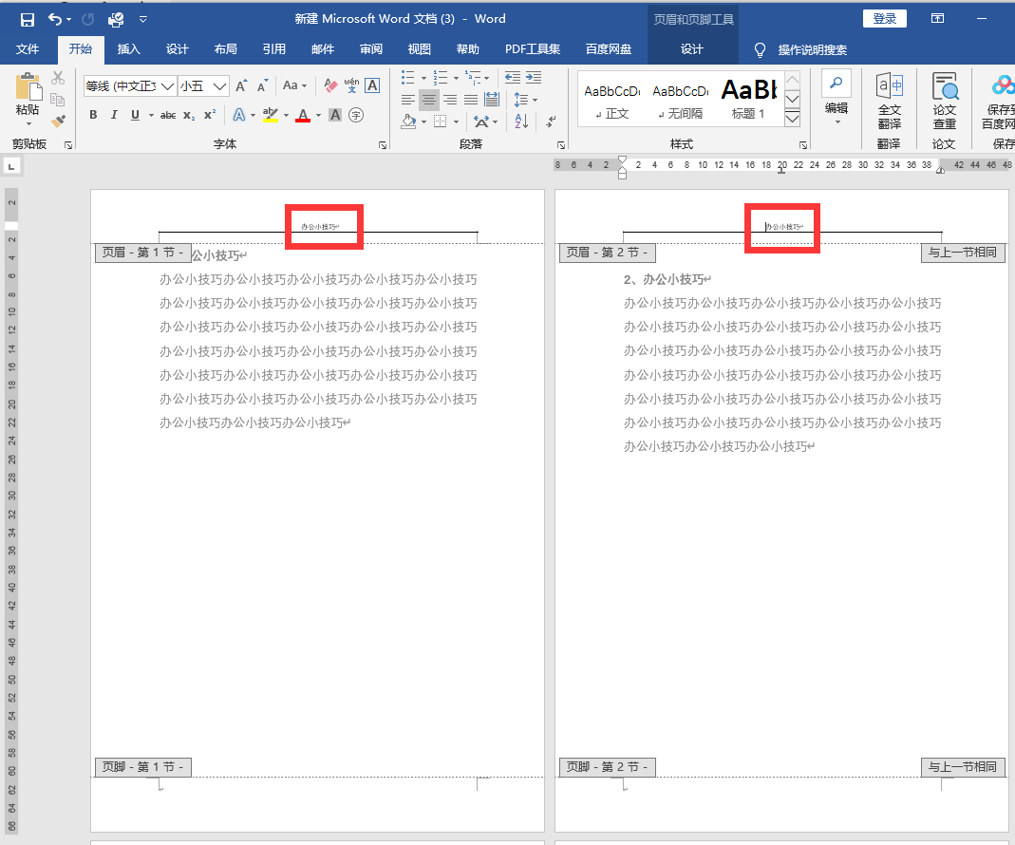Screen dimensions: 1015x845
Task: Apply subscript formatting
Action: pyautogui.click(x=188, y=115)
